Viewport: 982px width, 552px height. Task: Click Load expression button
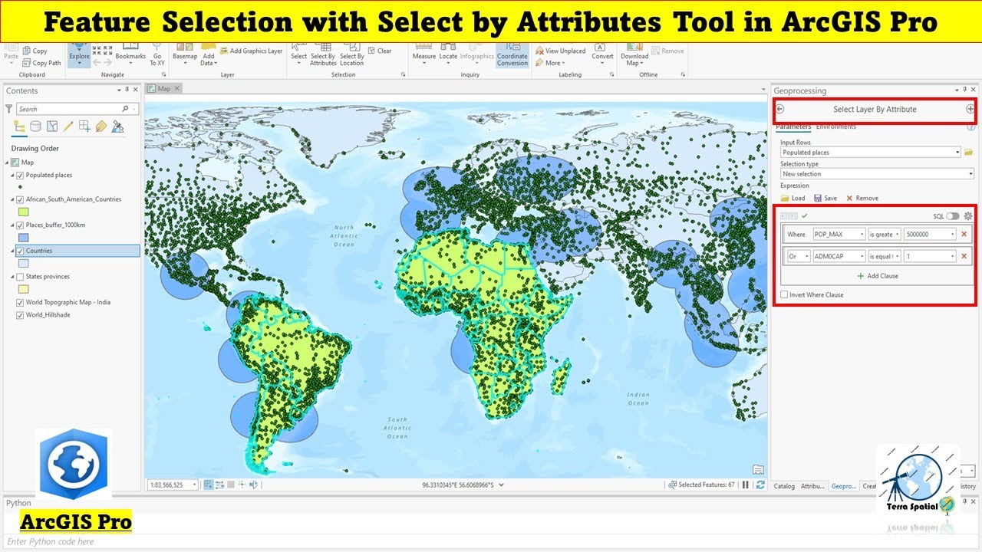(x=793, y=198)
